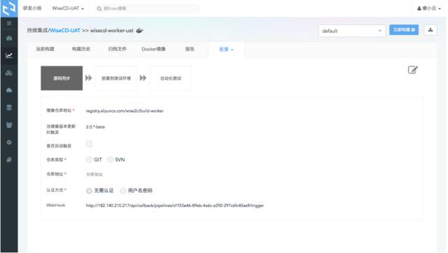Click the 持续集成 breadcrumb text
Viewport: 448px width, 253px height.
37,31
